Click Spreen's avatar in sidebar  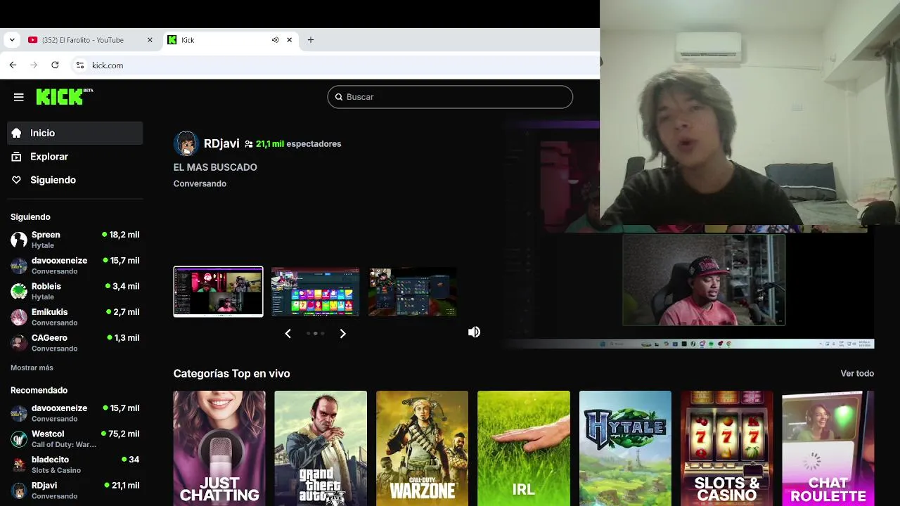(x=19, y=240)
